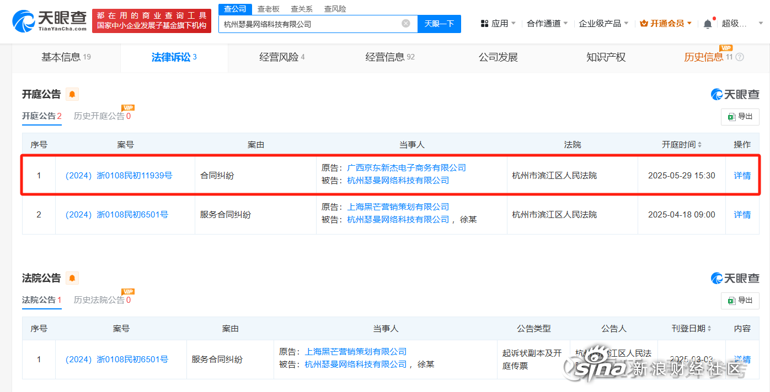Open case 6501号 in the 开庭公告 table
This screenshot has height=392, width=770.
(x=117, y=215)
